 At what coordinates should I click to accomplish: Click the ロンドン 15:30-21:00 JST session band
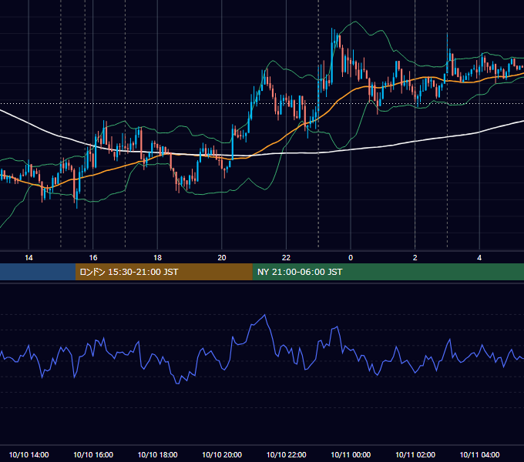tap(163, 272)
